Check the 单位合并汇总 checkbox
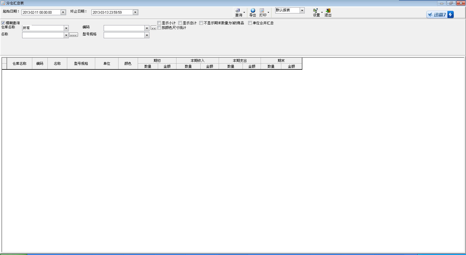Screen dimensions: 466x255 pos(250,23)
